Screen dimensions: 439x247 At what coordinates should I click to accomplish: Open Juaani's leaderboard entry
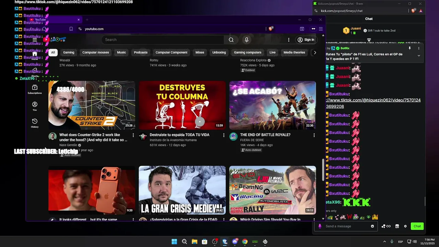tap(352, 31)
